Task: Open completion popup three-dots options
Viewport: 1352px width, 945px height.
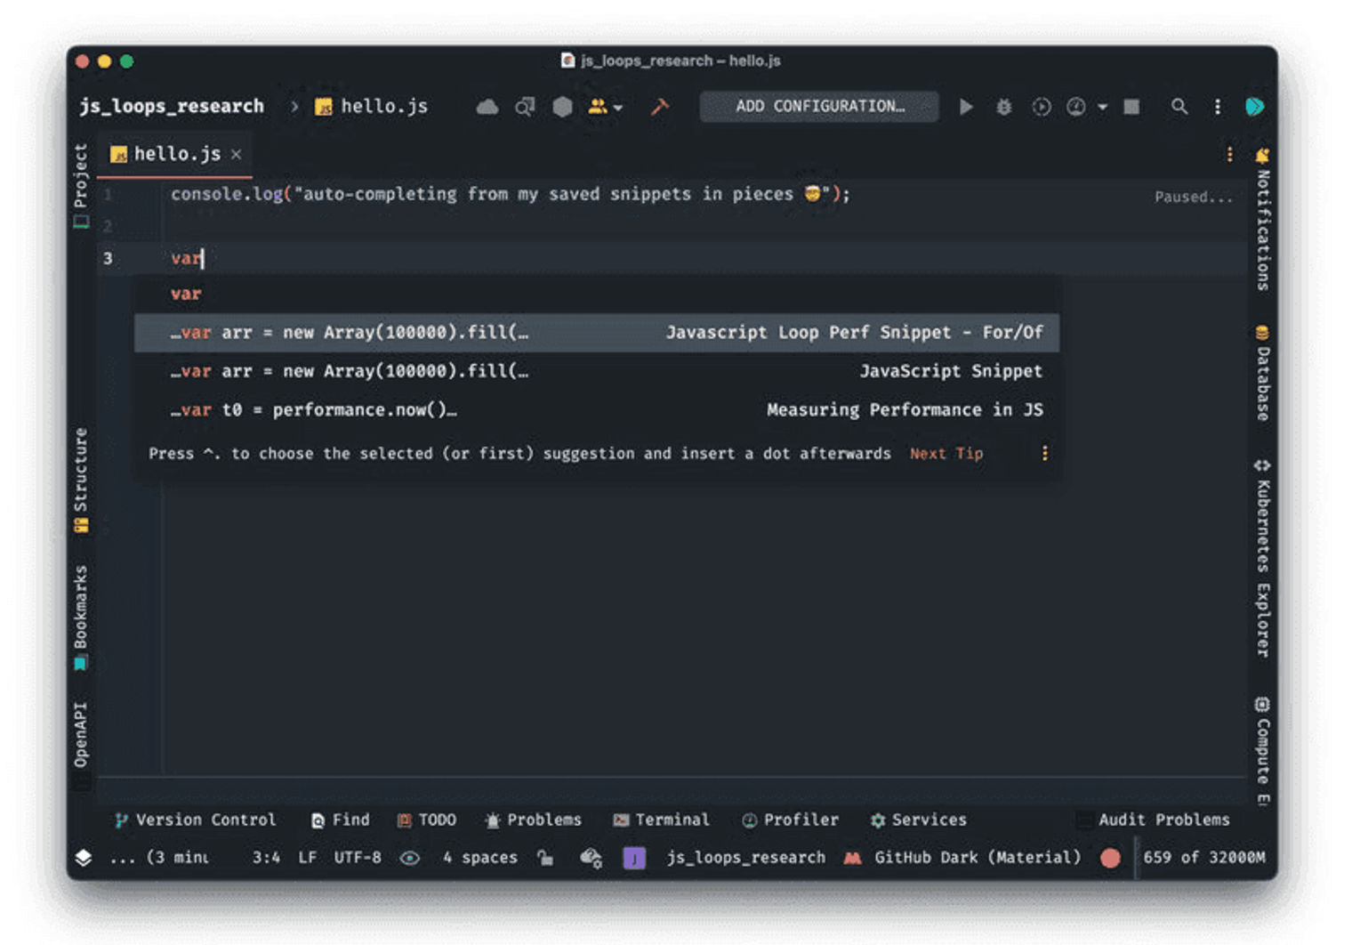Action: pyautogui.click(x=1044, y=454)
